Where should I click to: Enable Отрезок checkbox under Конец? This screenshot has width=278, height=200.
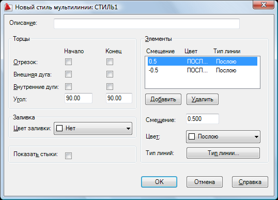click(x=110, y=62)
